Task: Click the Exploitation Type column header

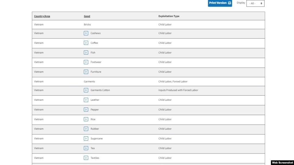Action: tap(169, 16)
